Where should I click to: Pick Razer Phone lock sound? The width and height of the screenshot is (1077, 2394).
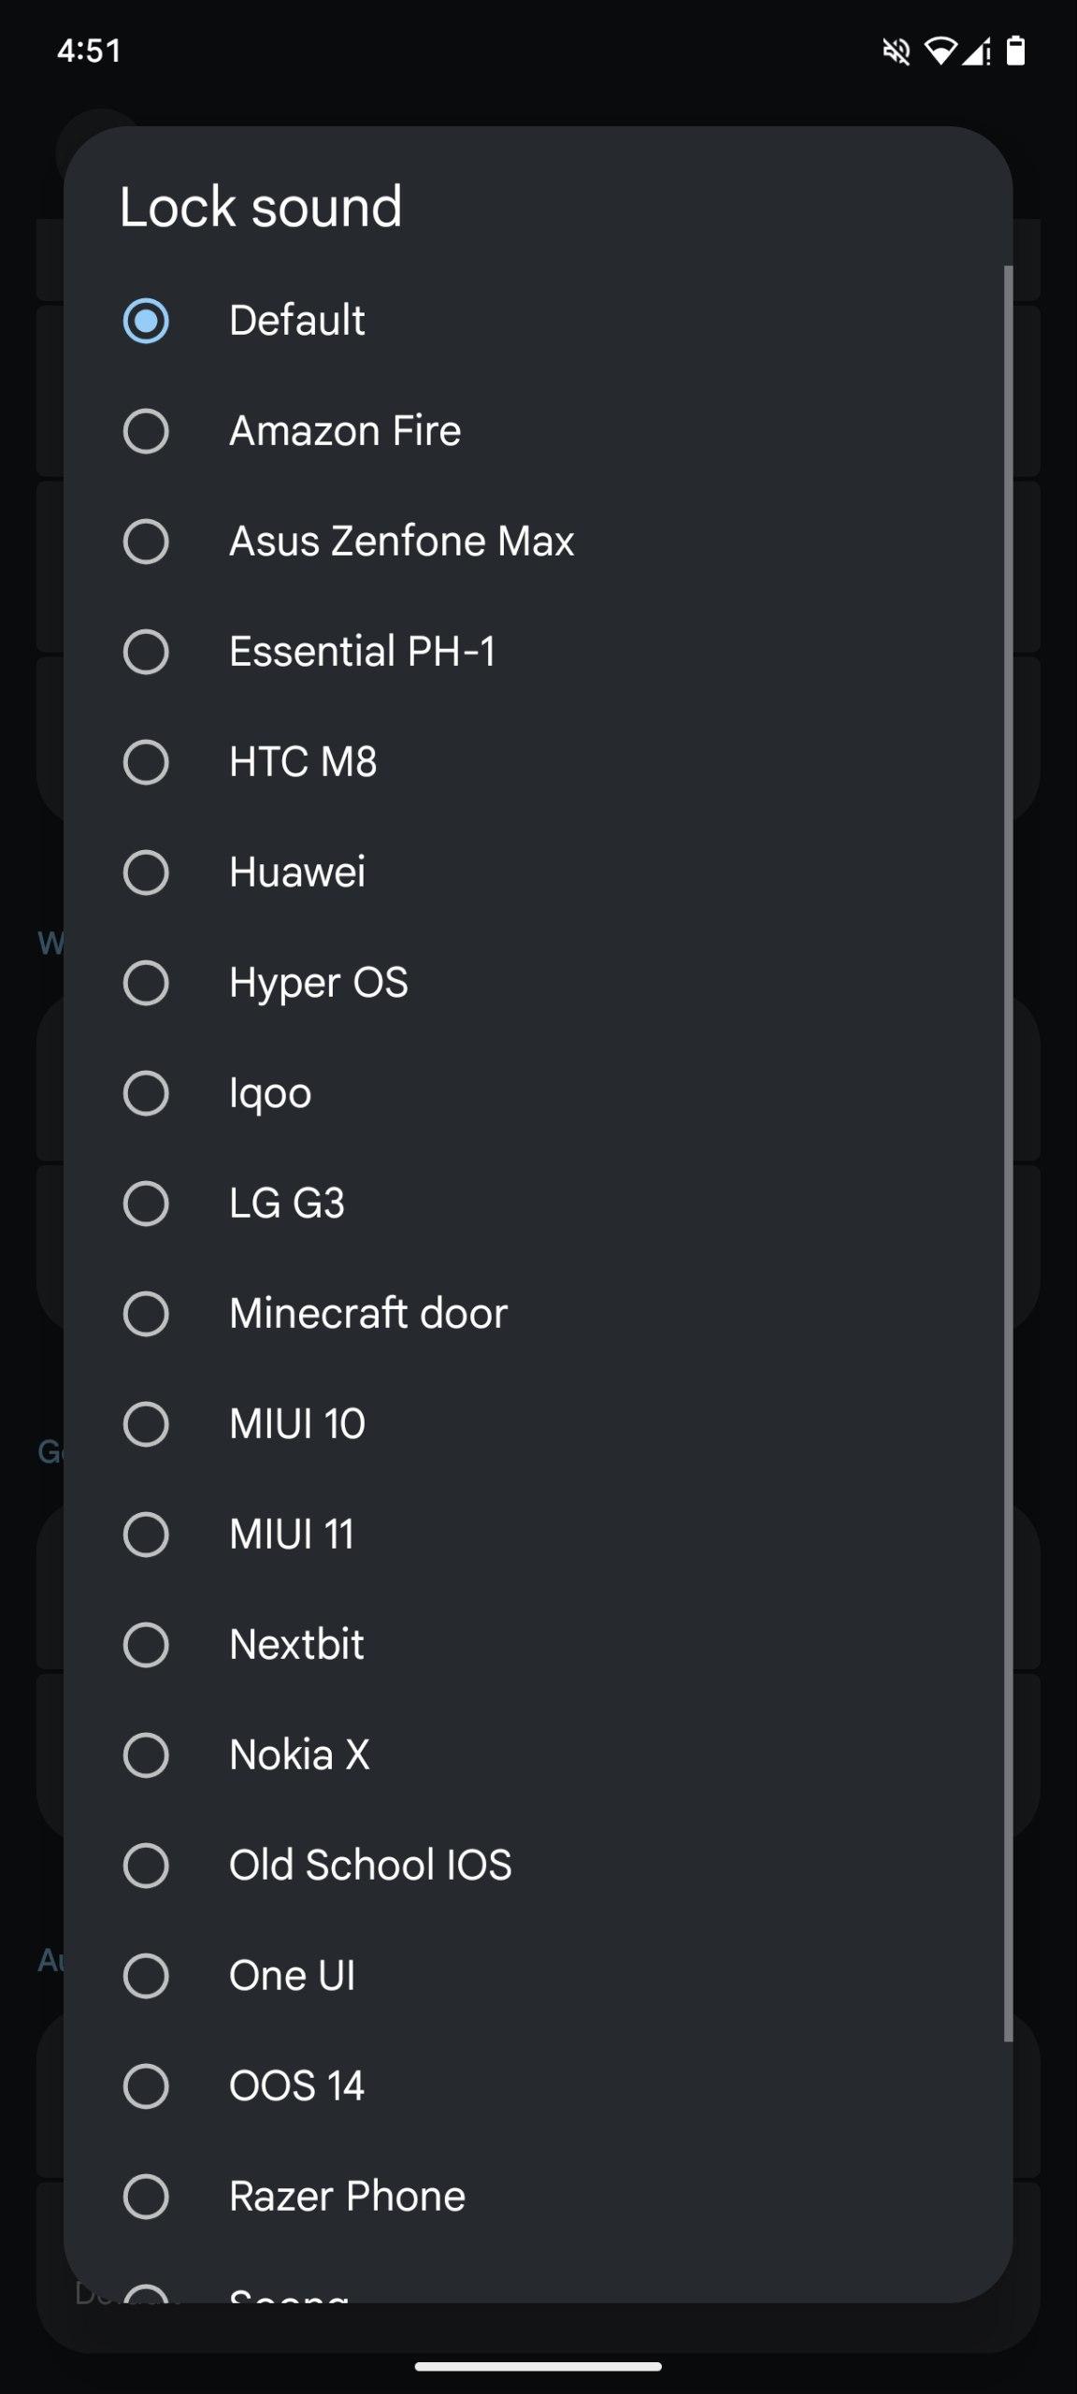[x=146, y=2197]
